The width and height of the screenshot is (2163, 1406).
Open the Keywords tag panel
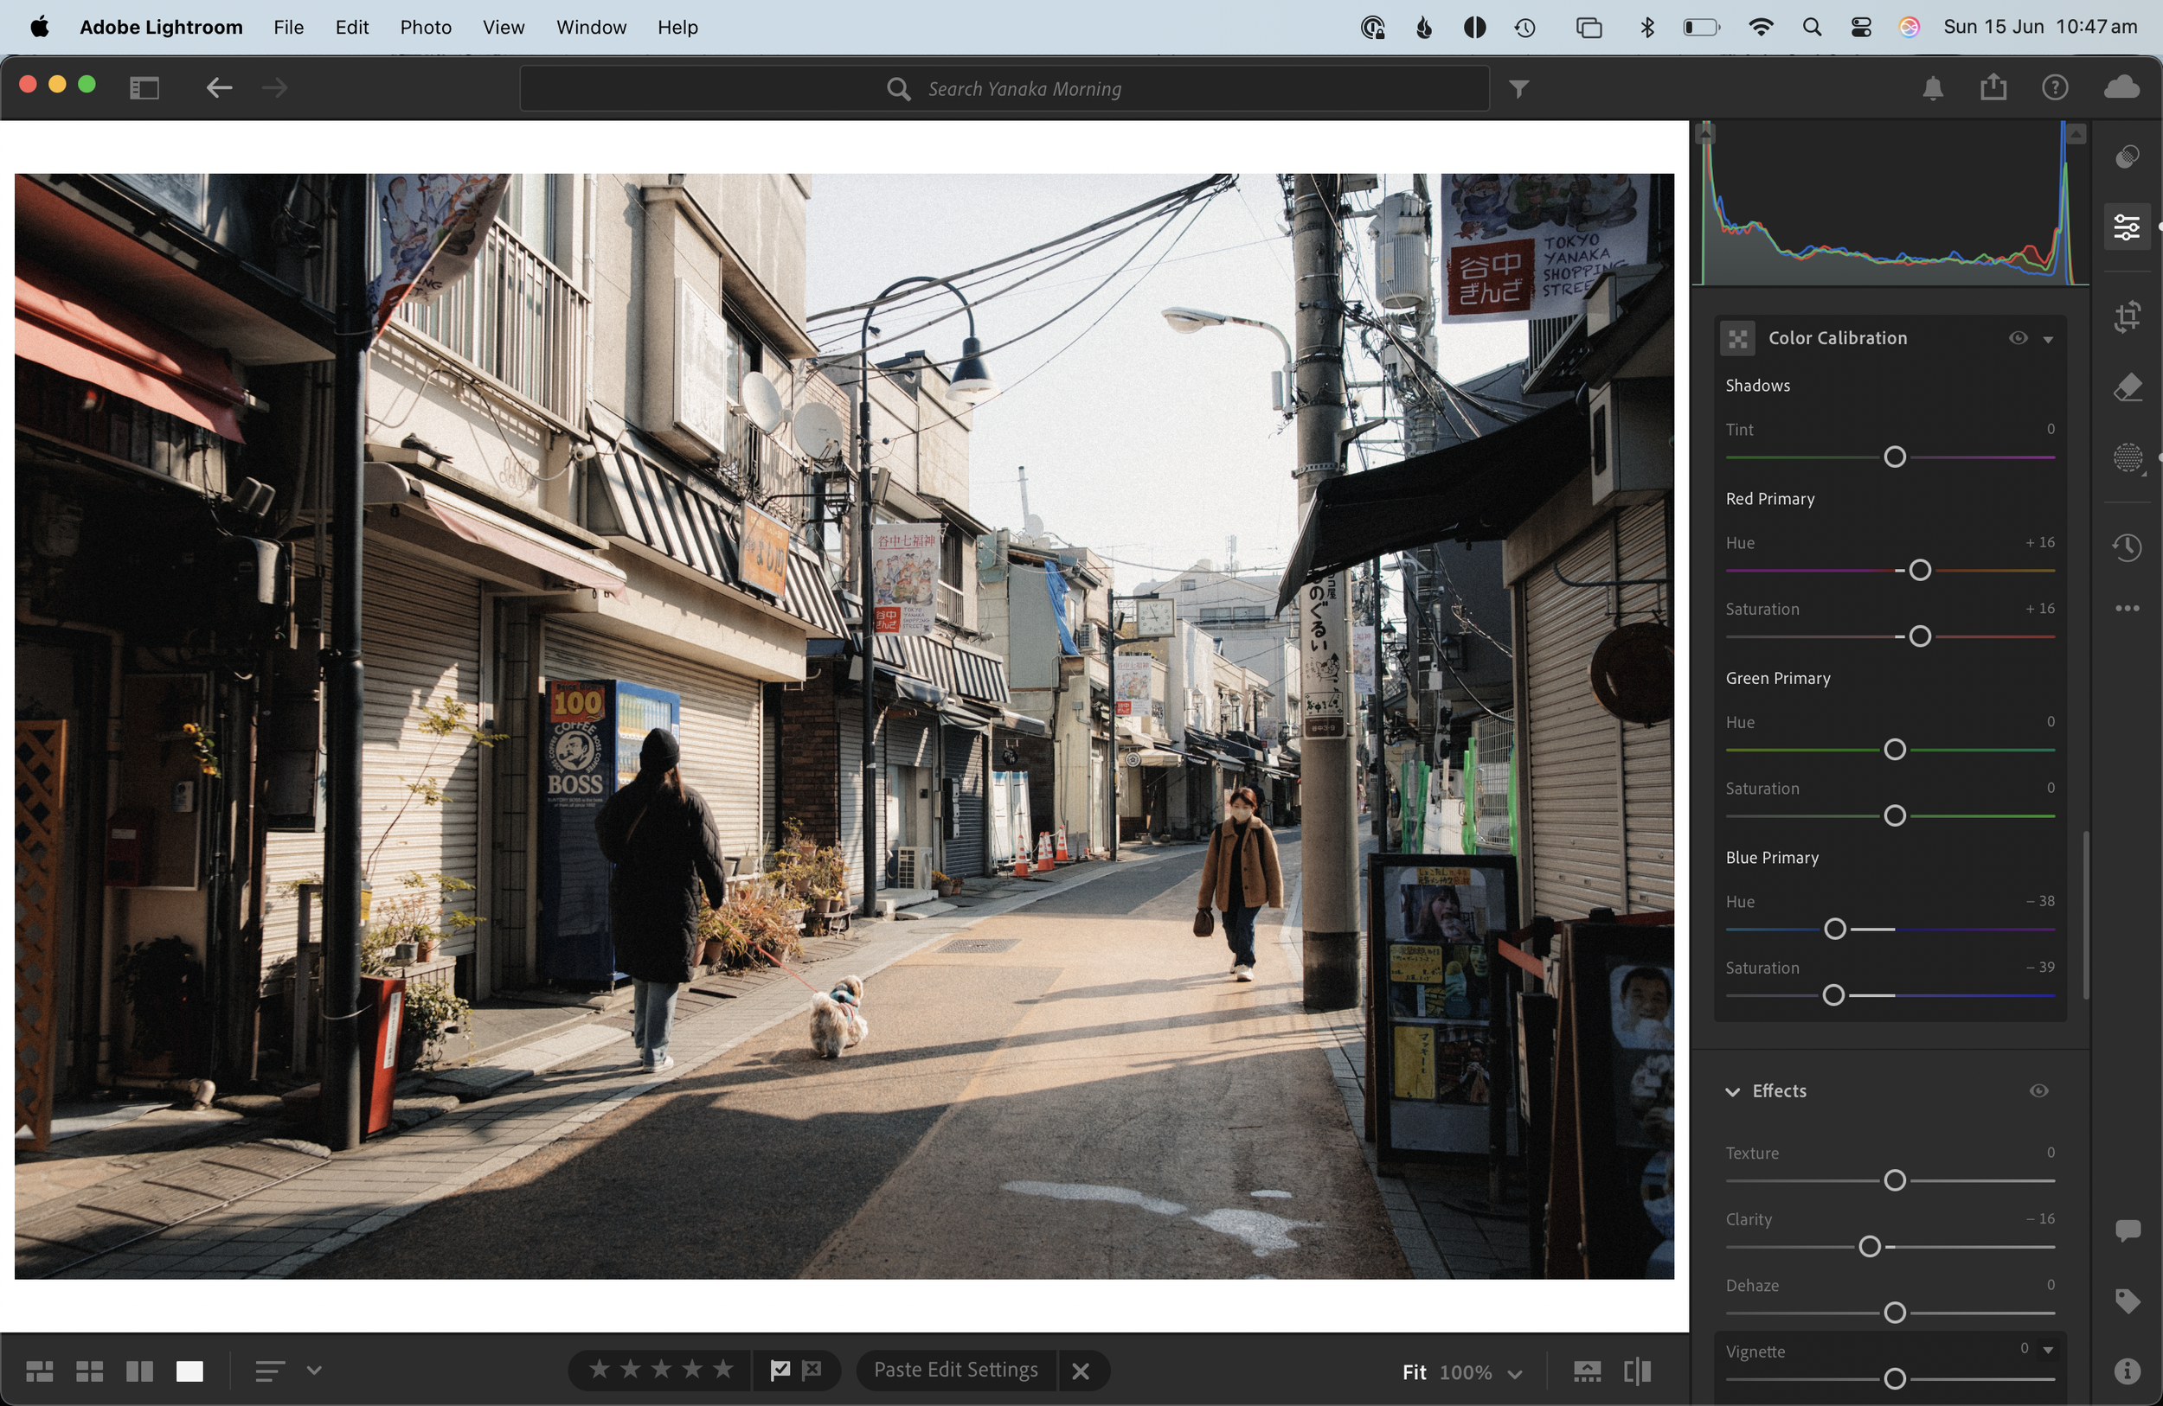coord(2127,1301)
